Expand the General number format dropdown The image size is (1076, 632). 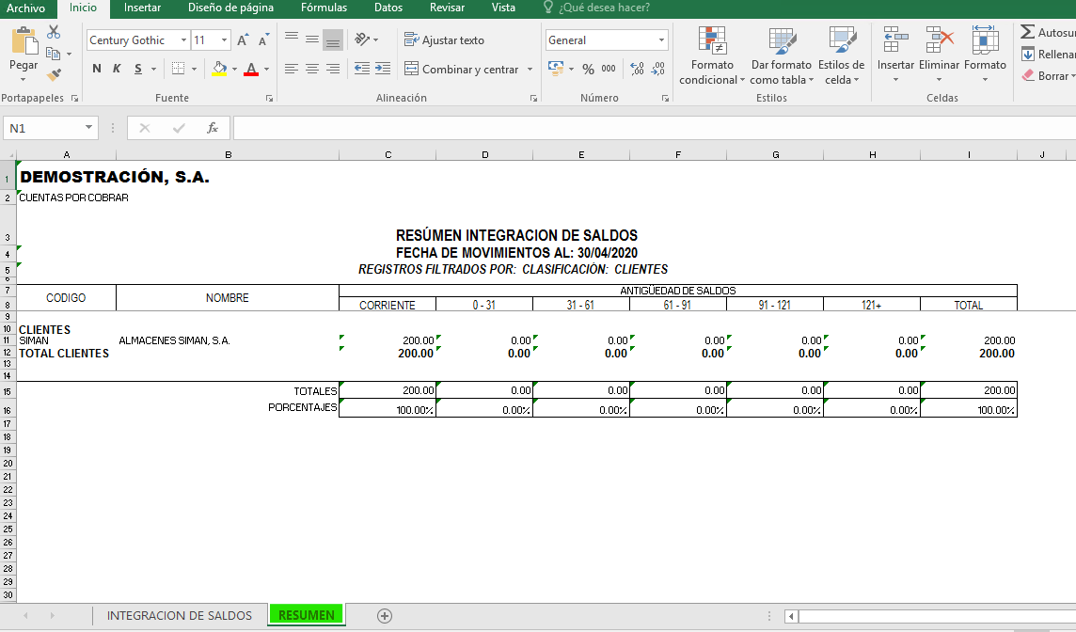tap(661, 40)
